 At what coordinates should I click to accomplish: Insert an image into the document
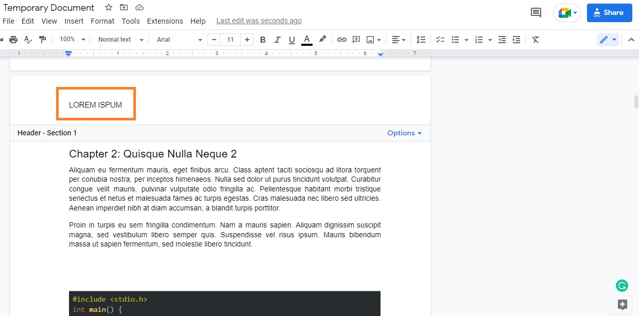tap(369, 39)
